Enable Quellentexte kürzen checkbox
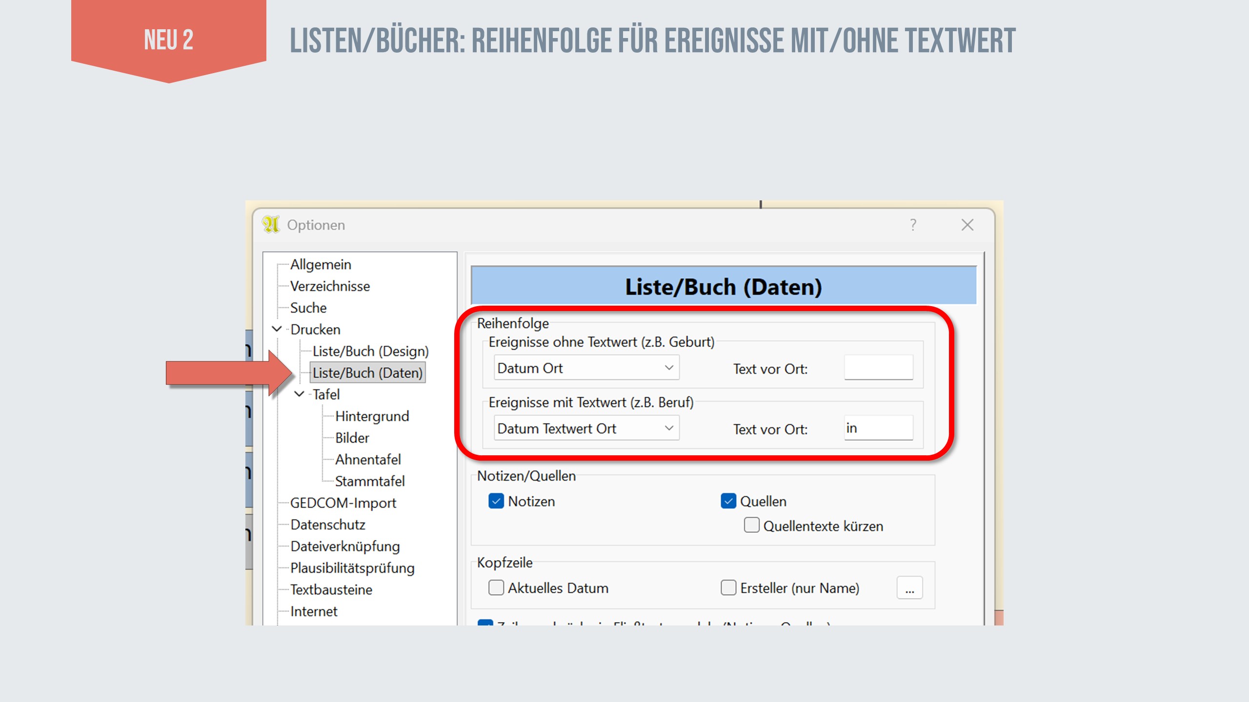This screenshot has height=702, width=1249. coord(751,526)
